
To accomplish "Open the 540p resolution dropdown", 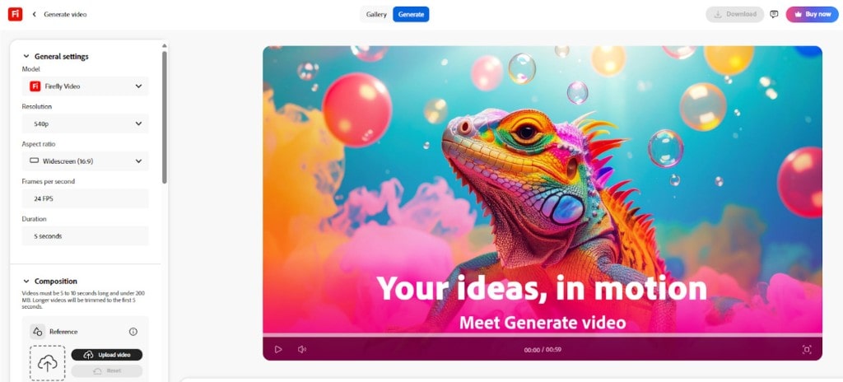I will pos(85,123).
